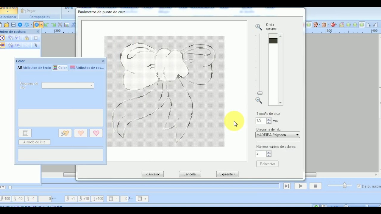Click the frame icon in Orden de costura

(36, 38)
